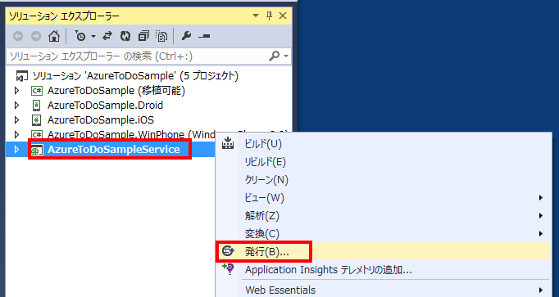Close the Solution Explorer panel
Viewport: 559px width, 297px height.
(x=283, y=16)
